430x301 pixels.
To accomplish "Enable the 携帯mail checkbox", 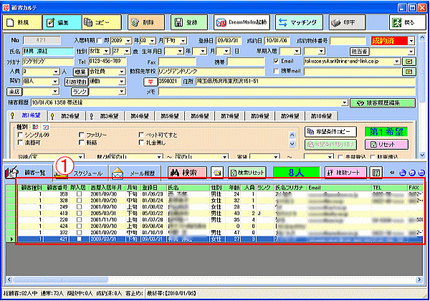I will (x=276, y=71).
